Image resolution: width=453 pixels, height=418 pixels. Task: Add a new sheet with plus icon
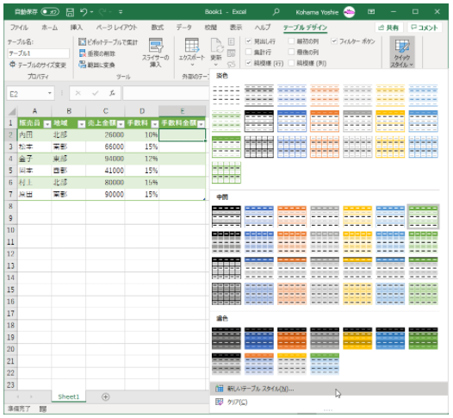tap(106, 397)
